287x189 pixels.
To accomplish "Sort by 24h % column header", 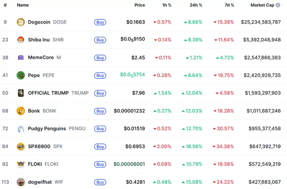I will 196,5.
